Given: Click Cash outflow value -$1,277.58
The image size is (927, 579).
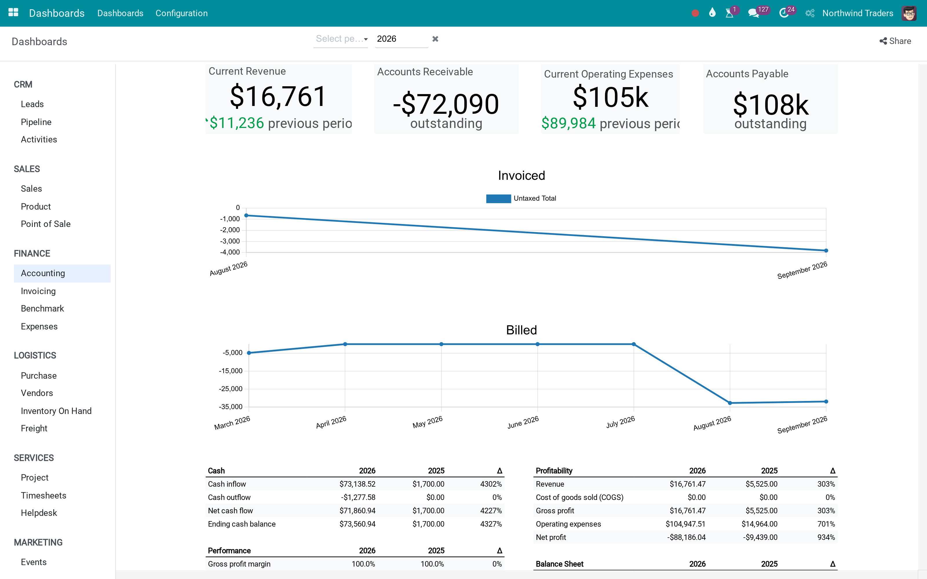Looking at the screenshot, I should tap(358, 497).
